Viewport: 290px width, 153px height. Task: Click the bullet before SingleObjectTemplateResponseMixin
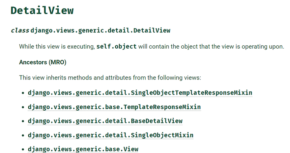coord(23,93)
